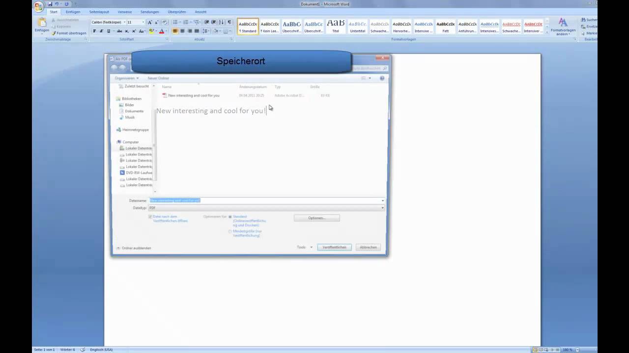Apply superscript formatting

(x=133, y=31)
